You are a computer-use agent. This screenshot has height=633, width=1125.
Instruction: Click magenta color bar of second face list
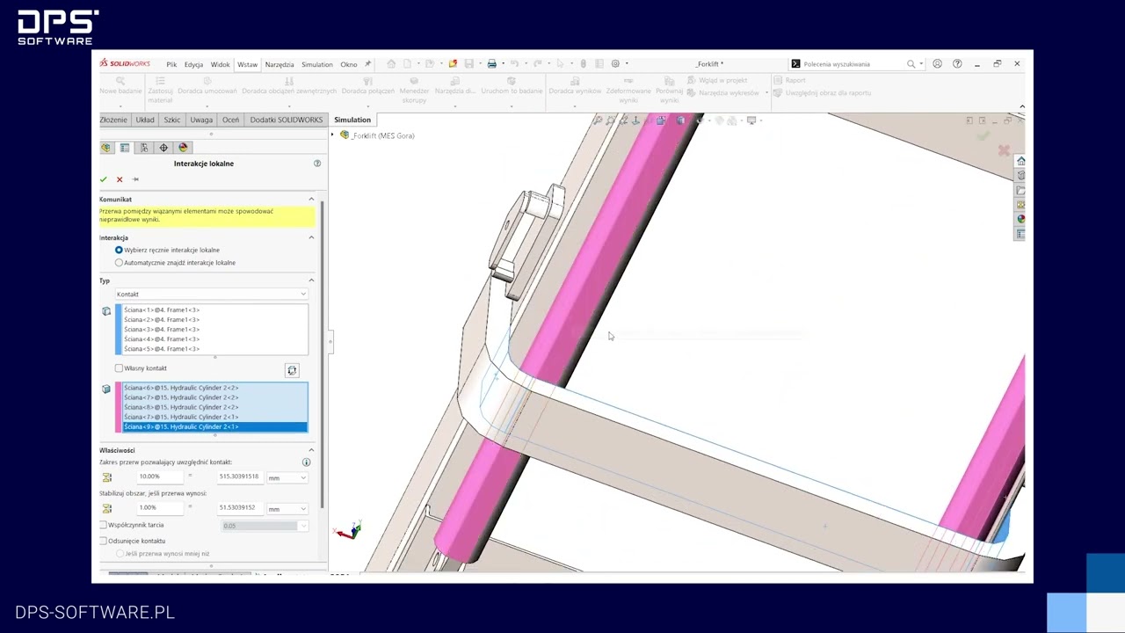tap(119, 408)
